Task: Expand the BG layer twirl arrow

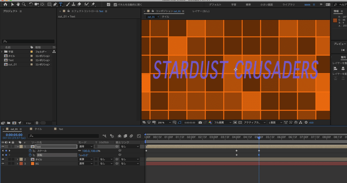Action: coord(17,164)
